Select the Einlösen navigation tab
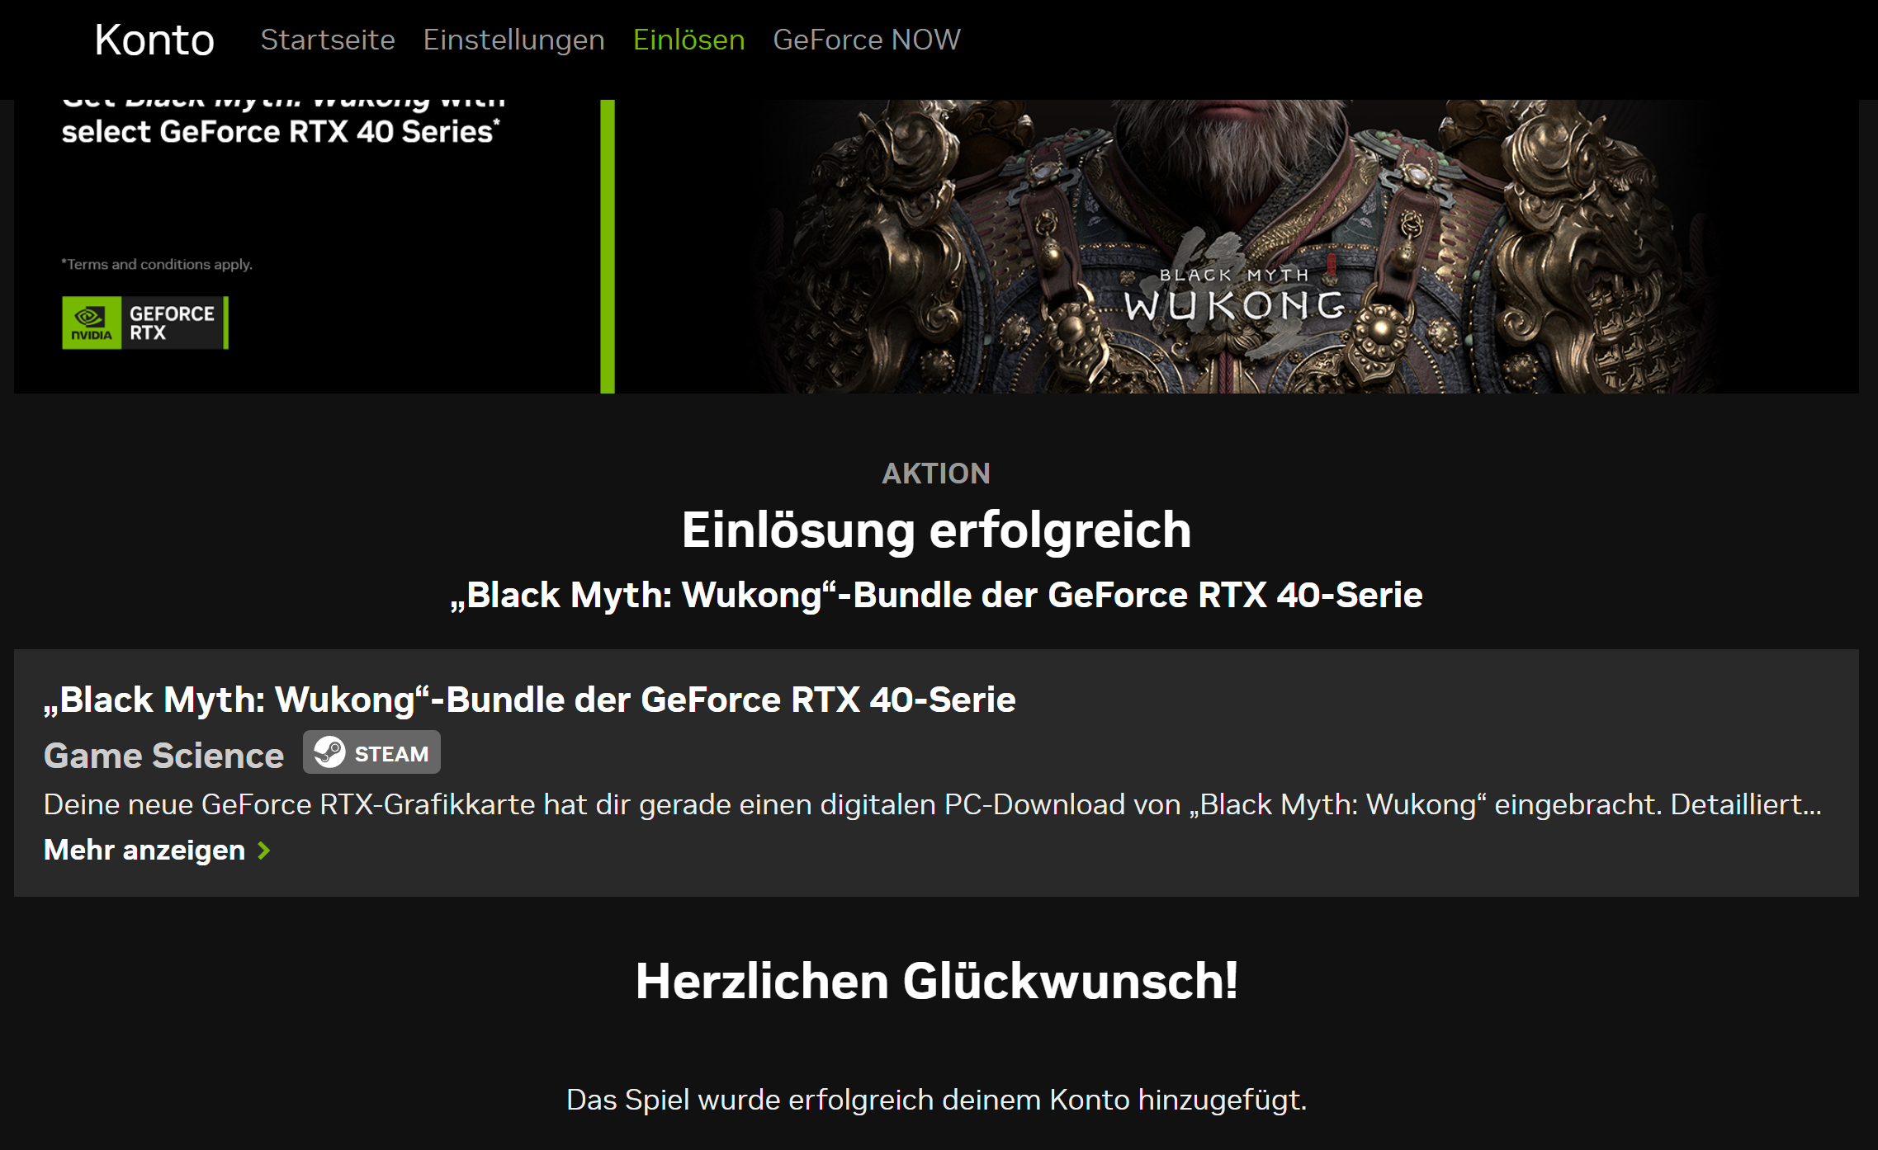 coord(688,40)
